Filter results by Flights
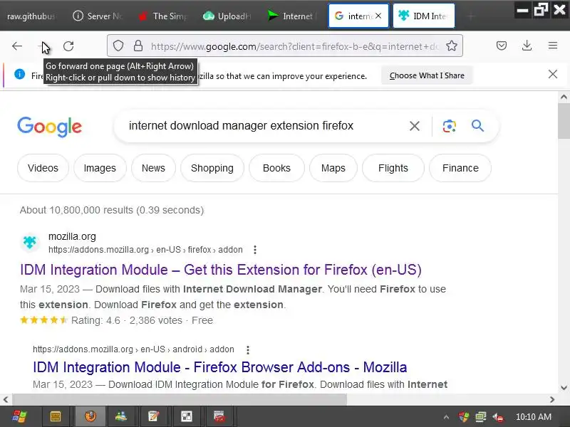The height and width of the screenshot is (427, 570). pos(393,168)
